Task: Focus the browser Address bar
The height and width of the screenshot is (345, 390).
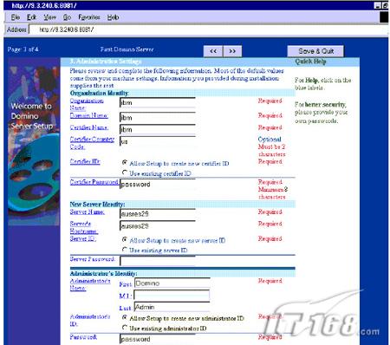Action: click(x=208, y=29)
